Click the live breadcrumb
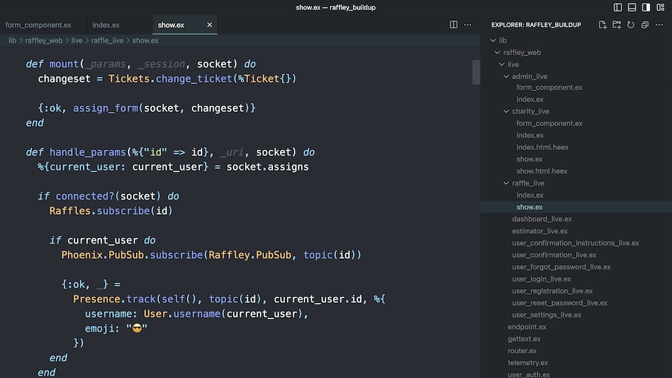 (x=77, y=41)
